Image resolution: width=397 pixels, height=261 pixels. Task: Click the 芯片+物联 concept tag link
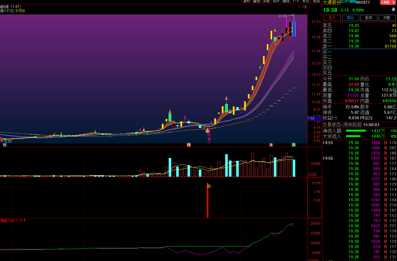348,2
